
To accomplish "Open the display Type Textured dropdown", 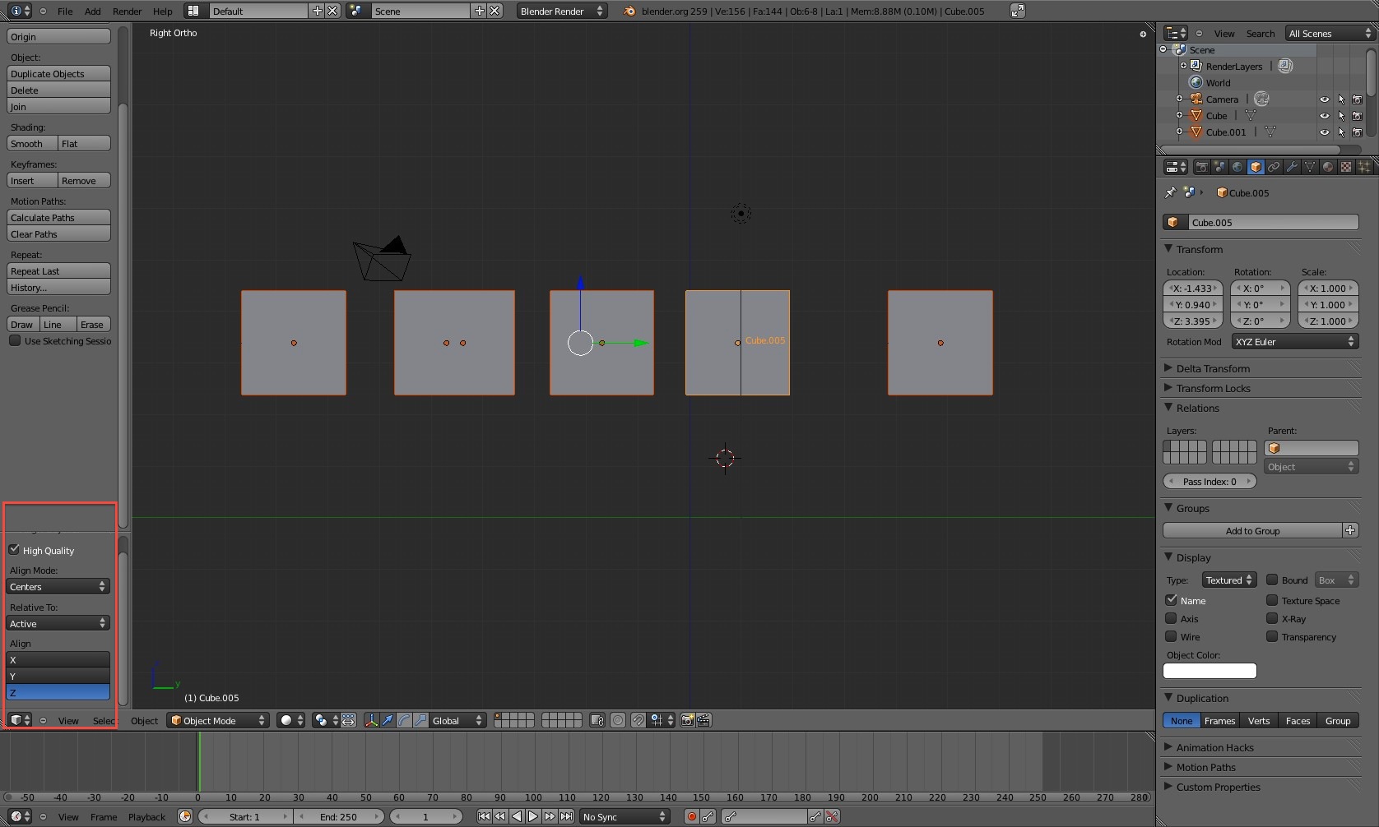I will tap(1229, 580).
